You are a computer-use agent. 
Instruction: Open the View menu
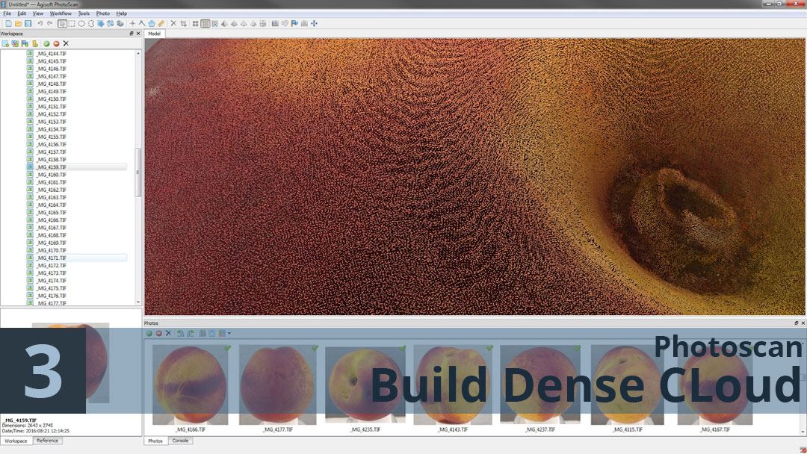[38, 13]
